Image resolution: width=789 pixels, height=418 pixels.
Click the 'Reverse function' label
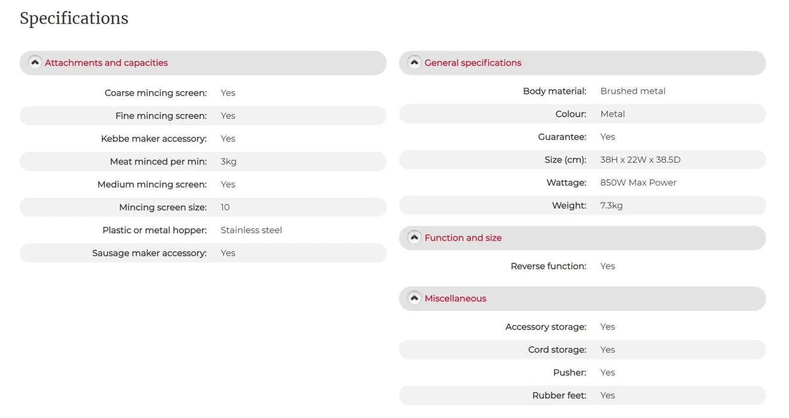548,266
